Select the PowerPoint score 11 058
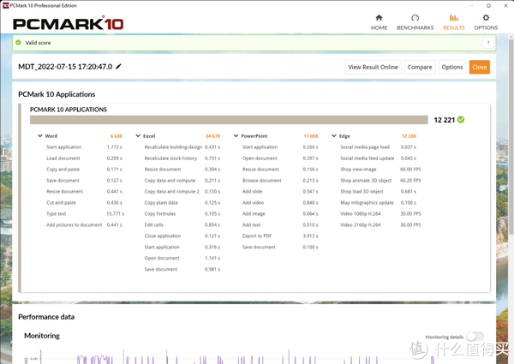Screen dimensions: 514x364 pyautogui.click(x=311, y=136)
